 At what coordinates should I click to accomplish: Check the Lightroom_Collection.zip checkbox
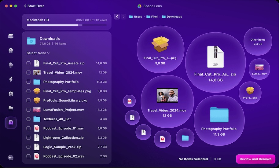tap(28, 137)
